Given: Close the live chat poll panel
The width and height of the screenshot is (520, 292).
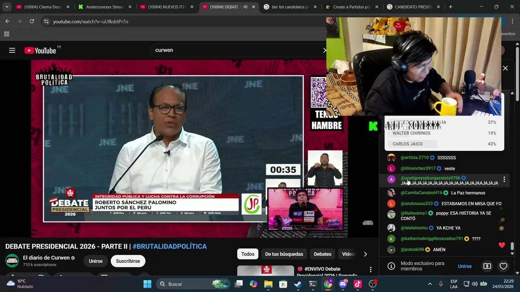Looking at the screenshot, I should click(x=505, y=68).
